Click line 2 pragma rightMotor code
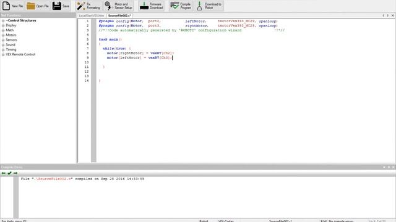Image resolution: width=396 pixels, height=222 pixels. [188, 26]
